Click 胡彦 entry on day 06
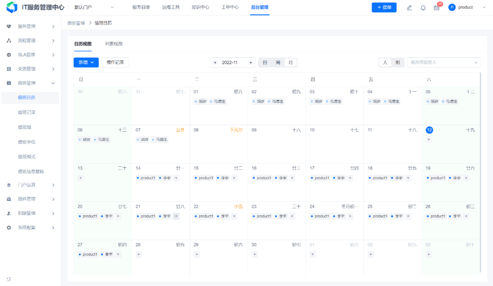The image size is (493, 286). coord(84,140)
